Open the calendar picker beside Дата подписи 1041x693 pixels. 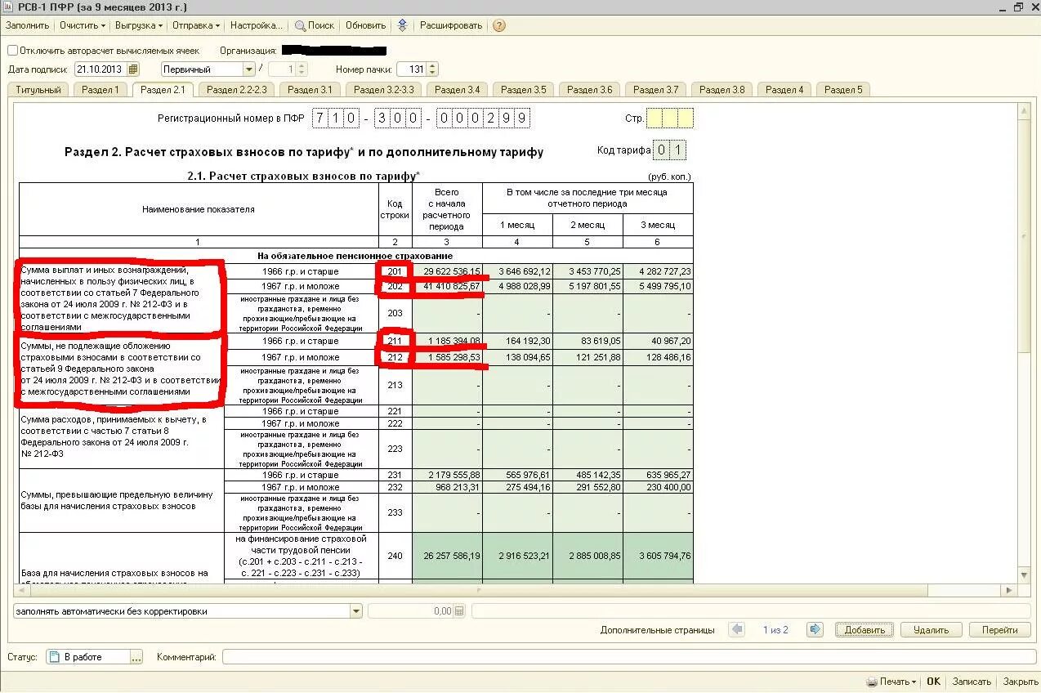[x=133, y=69]
